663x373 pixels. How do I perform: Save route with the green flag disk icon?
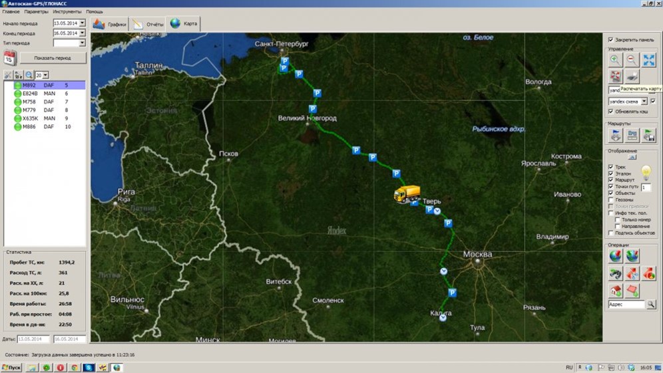click(648, 135)
